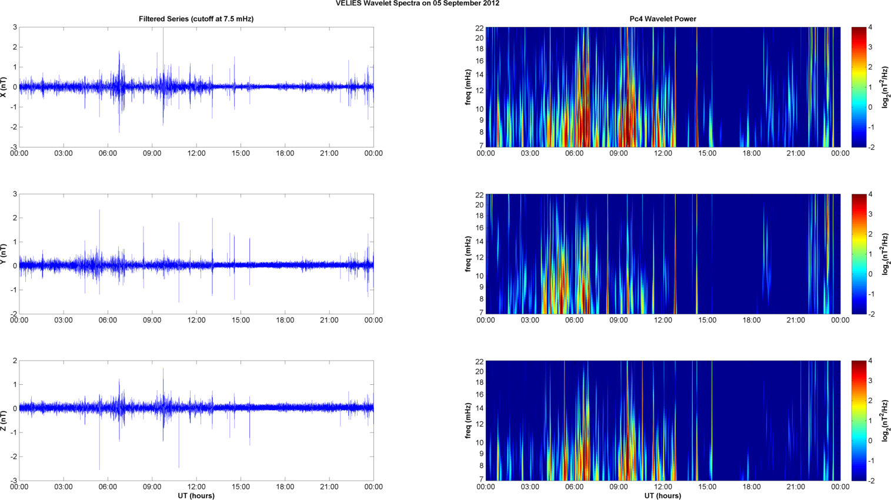Screen dimensions: 891x500
Task: Click the Y (nT) axis label
Action: [5, 254]
